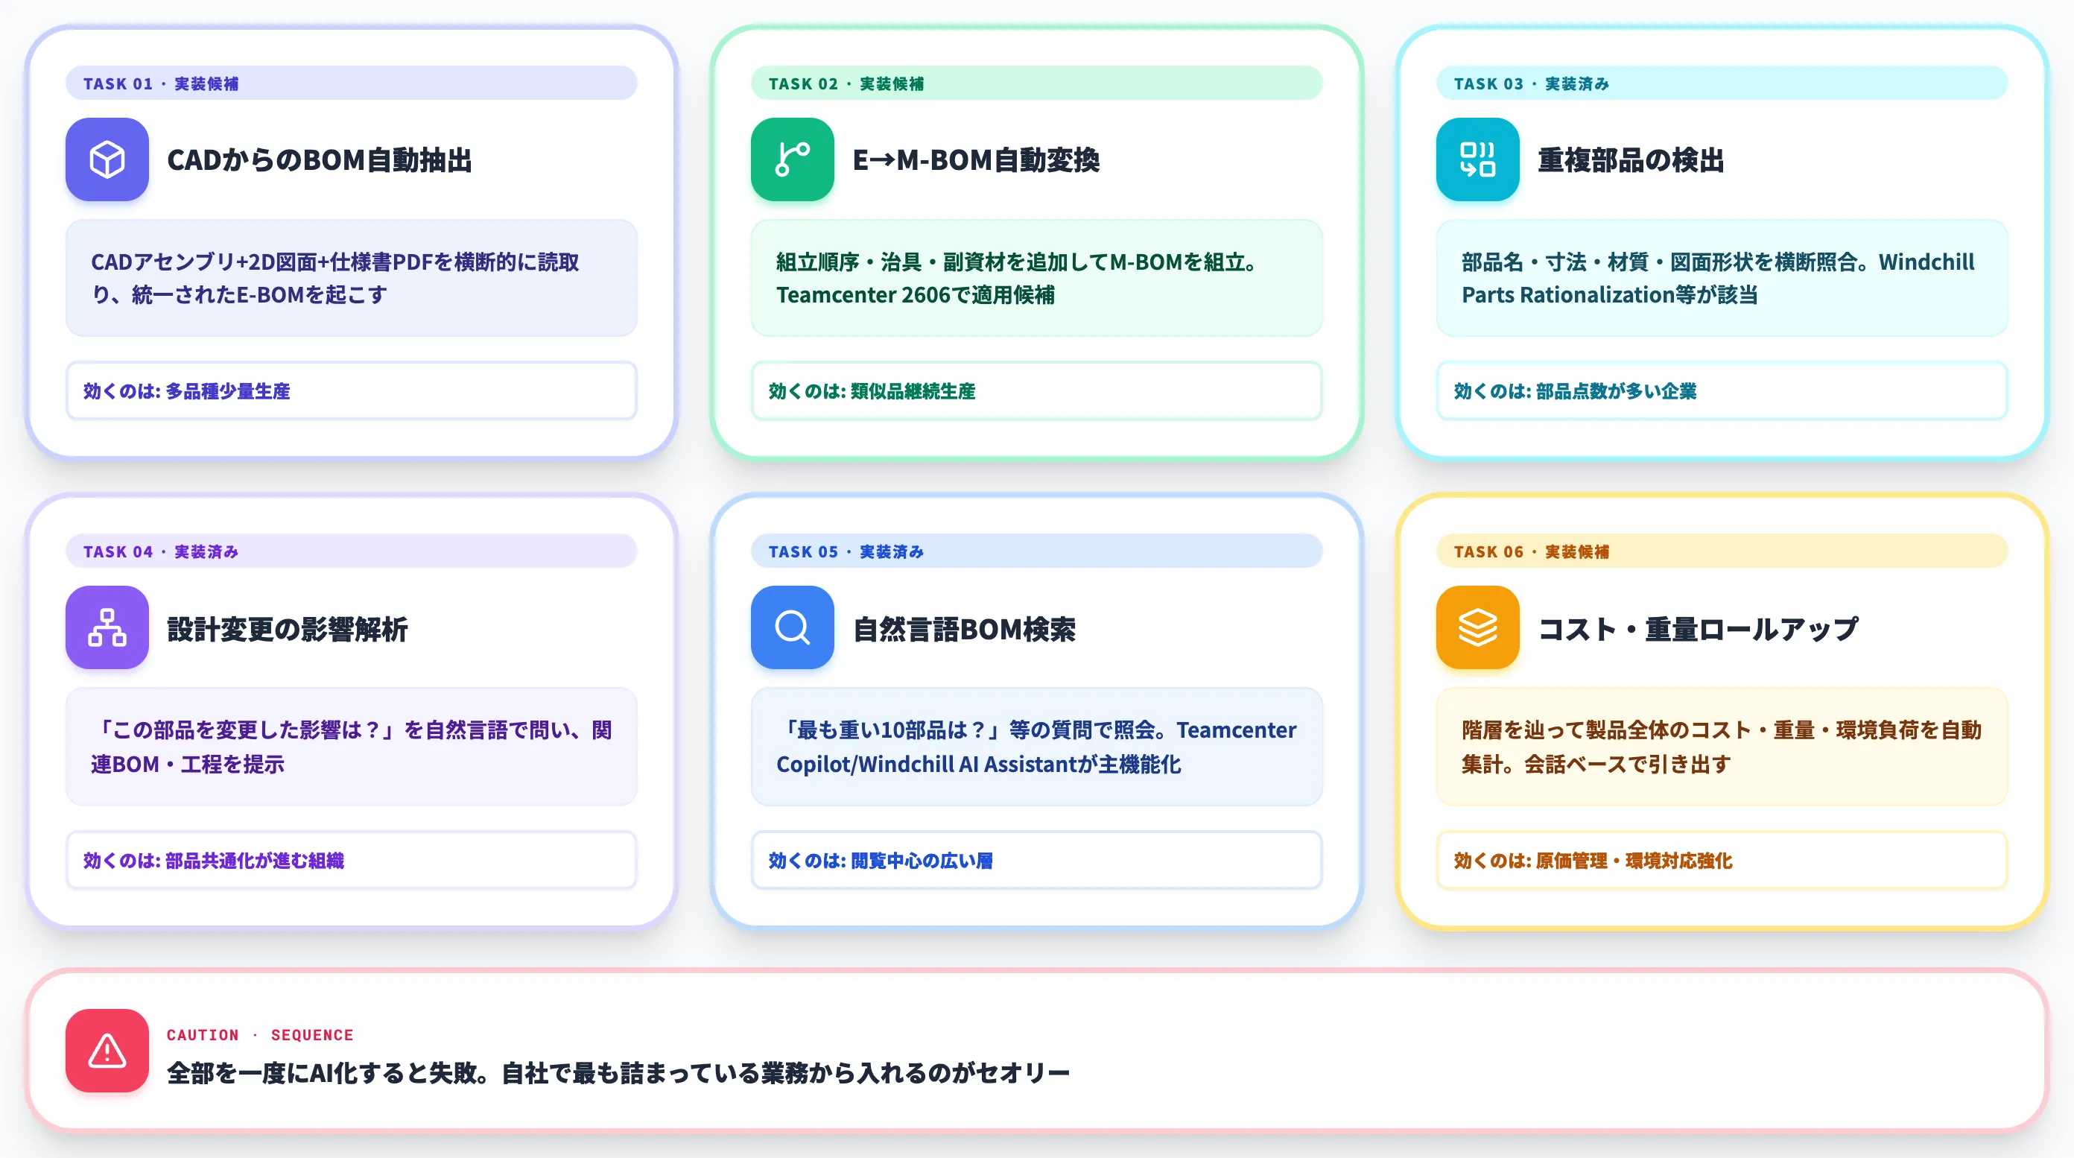Select the TASK 05 · 実装済み badge
The image size is (2074, 1158).
[x=1036, y=551]
